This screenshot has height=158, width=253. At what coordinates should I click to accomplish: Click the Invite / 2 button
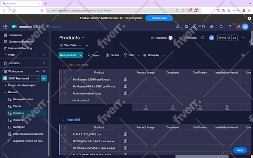(224, 38)
